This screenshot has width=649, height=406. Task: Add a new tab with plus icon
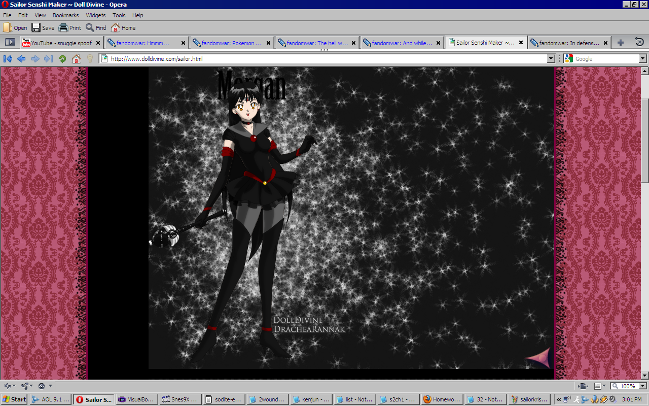[620, 43]
